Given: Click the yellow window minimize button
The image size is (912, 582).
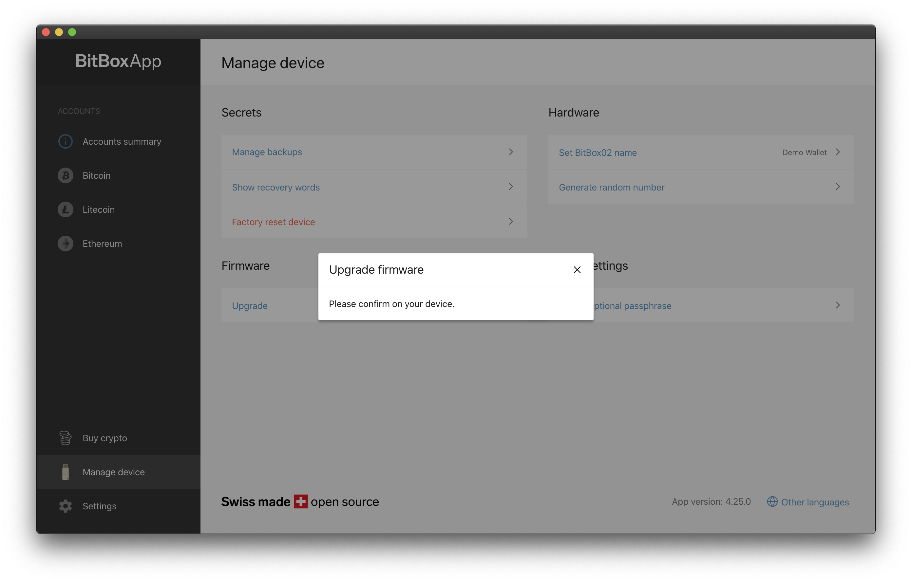Looking at the screenshot, I should coord(59,32).
